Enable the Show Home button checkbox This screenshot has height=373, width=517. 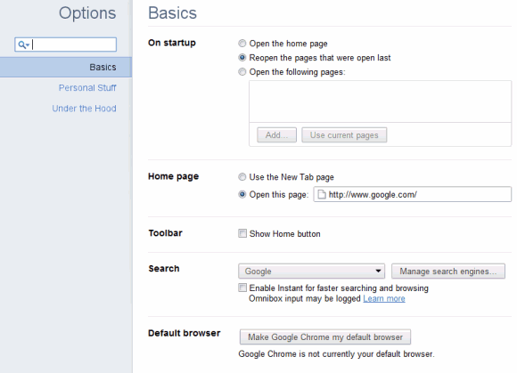coord(242,234)
